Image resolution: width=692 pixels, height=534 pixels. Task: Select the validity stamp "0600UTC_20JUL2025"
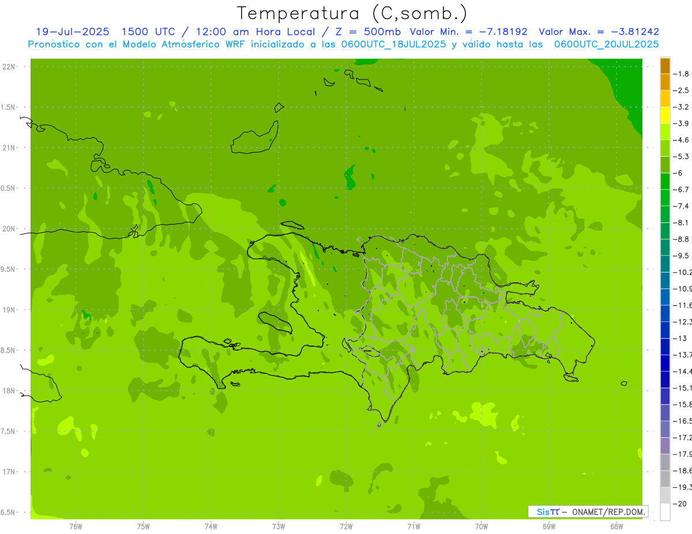(x=607, y=44)
